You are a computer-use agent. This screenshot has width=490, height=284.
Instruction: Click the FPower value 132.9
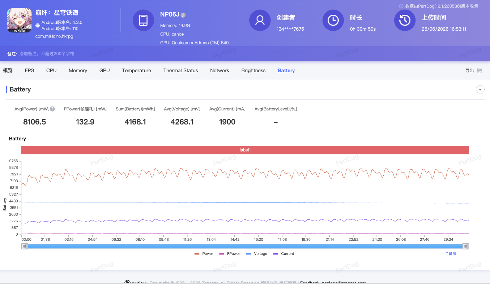pyautogui.click(x=85, y=122)
